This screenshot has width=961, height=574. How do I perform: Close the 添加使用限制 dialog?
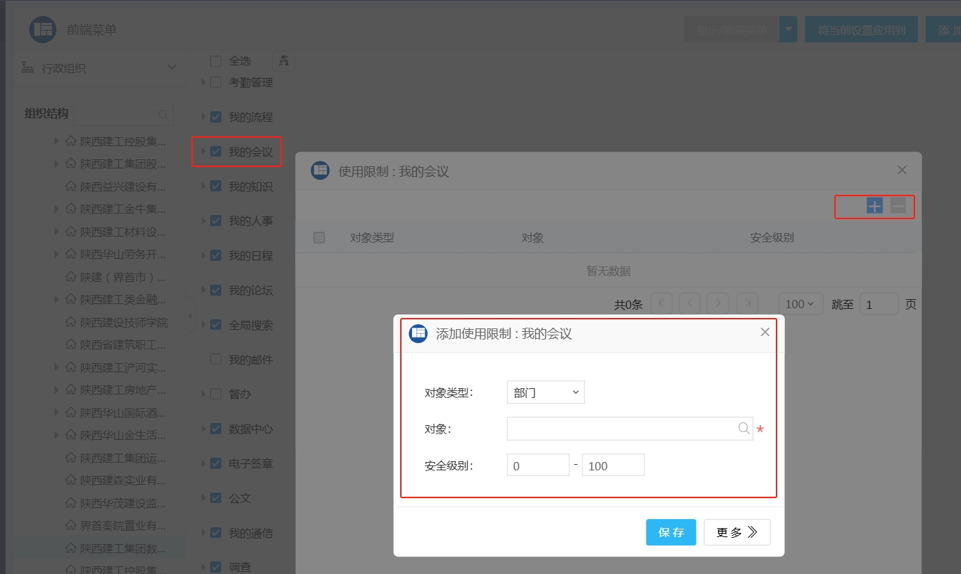click(x=765, y=333)
